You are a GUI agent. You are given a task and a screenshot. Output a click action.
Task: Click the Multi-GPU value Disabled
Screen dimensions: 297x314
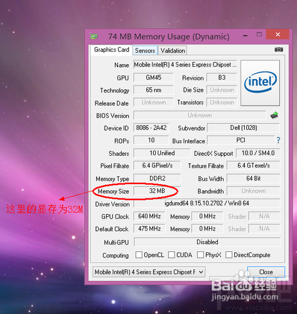(207, 242)
